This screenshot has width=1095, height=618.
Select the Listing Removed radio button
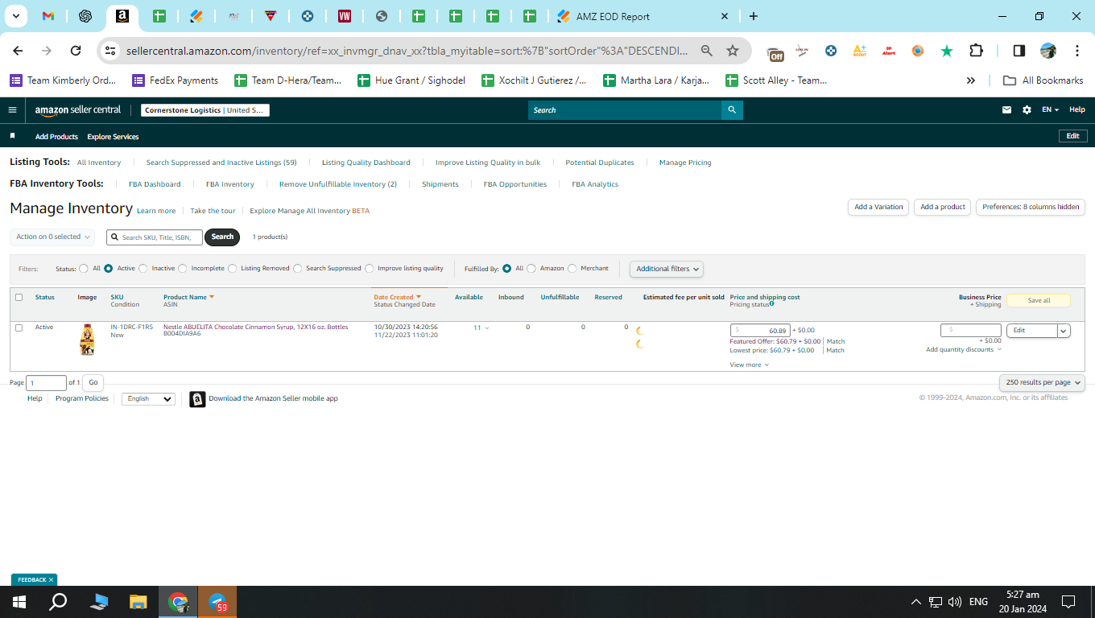(x=233, y=269)
